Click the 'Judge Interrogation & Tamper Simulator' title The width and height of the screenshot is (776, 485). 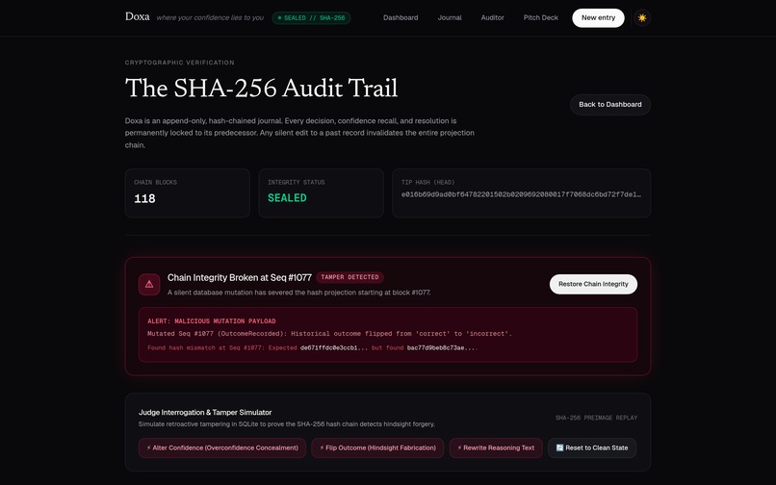point(205,412)
